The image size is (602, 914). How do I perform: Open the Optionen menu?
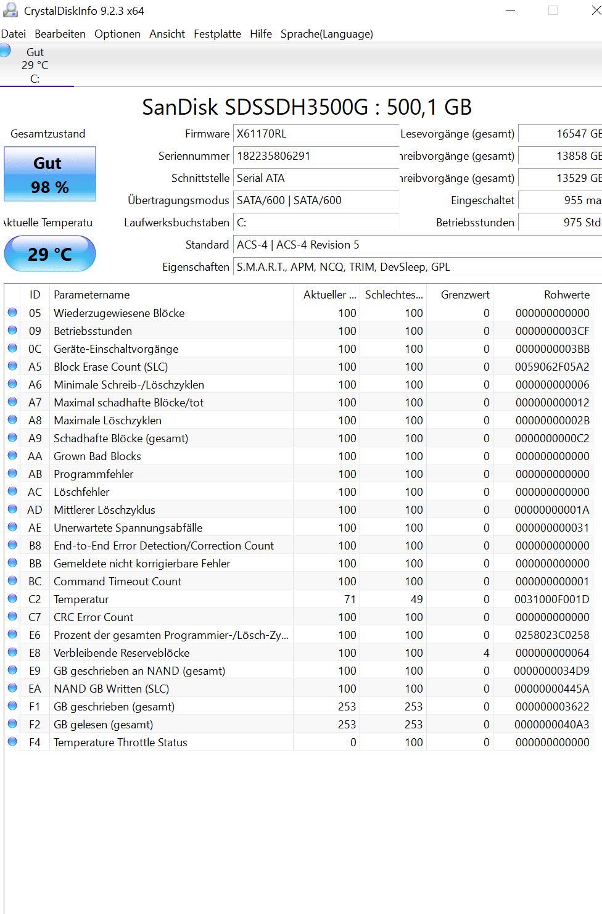117,34
